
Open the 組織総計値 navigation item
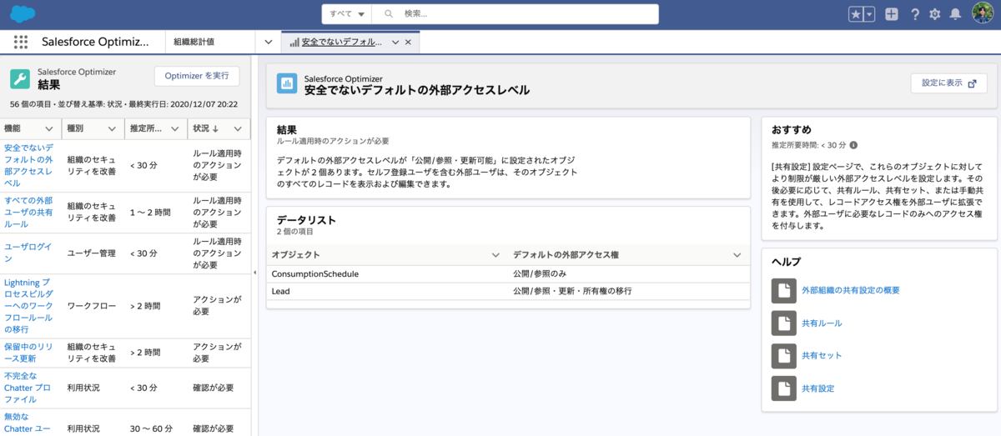(194, 42)
